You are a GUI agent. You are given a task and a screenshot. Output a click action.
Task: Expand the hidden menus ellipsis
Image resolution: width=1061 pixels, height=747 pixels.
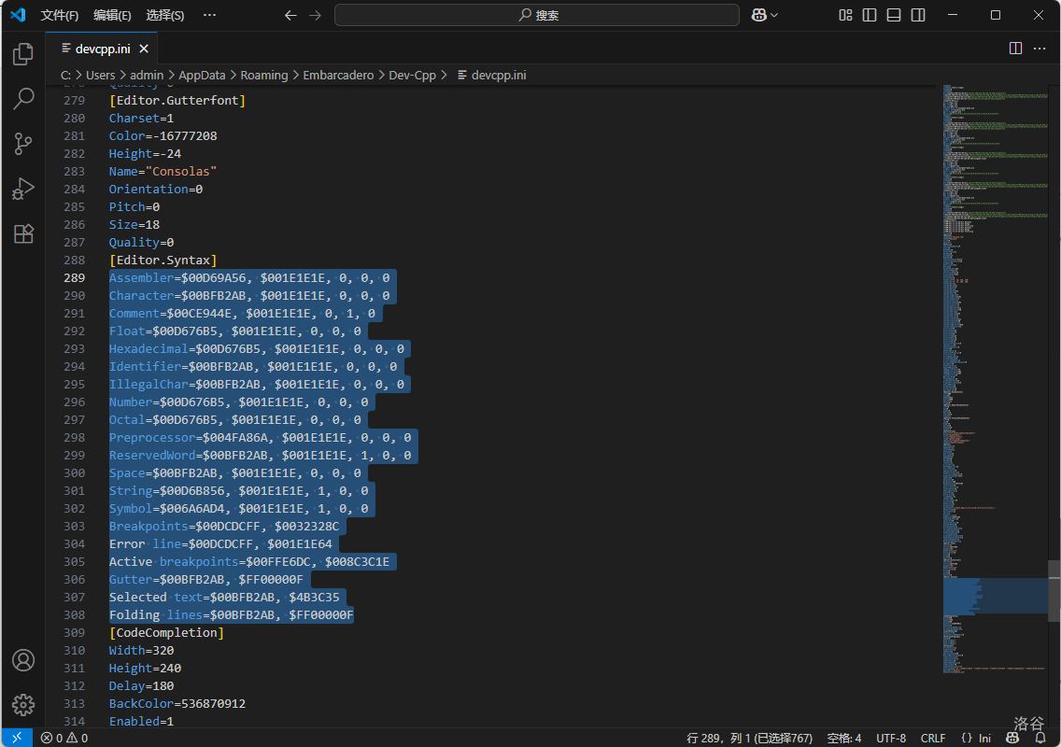210,15
